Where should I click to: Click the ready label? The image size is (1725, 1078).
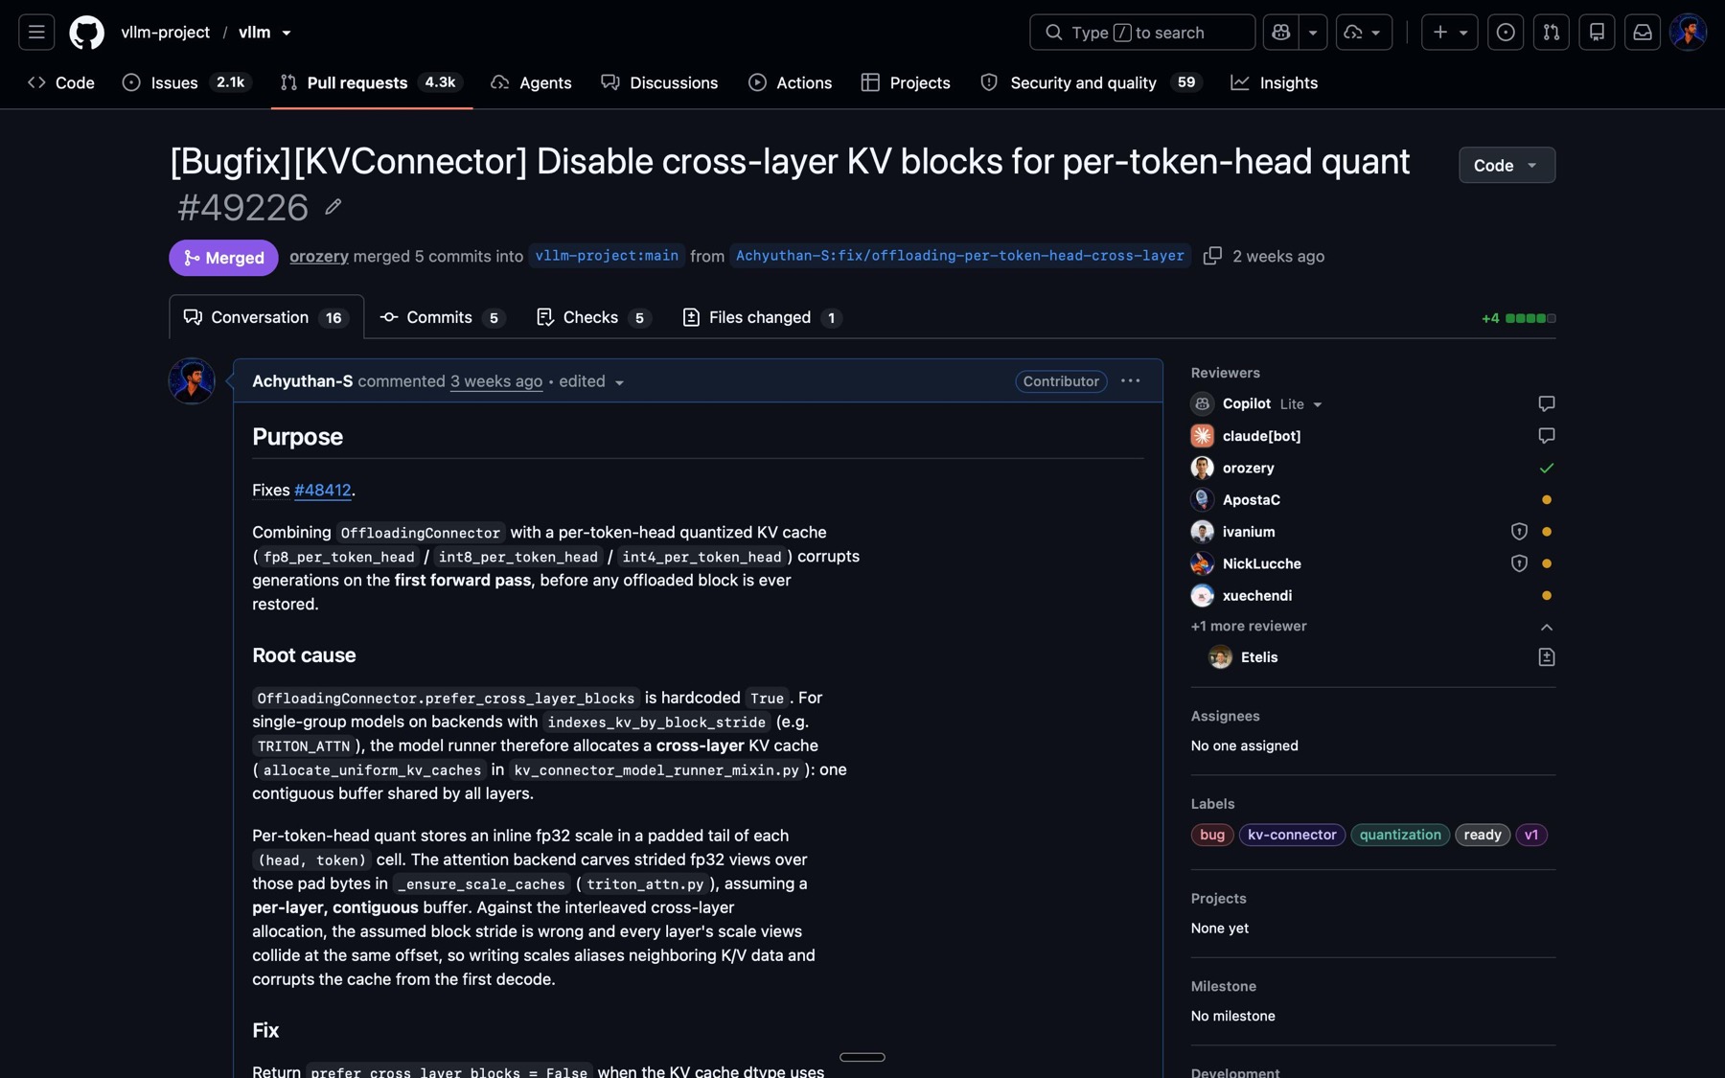pyautogui.click(x=1483, y=835)
